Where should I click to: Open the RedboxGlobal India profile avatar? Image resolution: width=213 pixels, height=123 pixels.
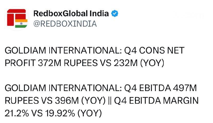coord(17,18)
